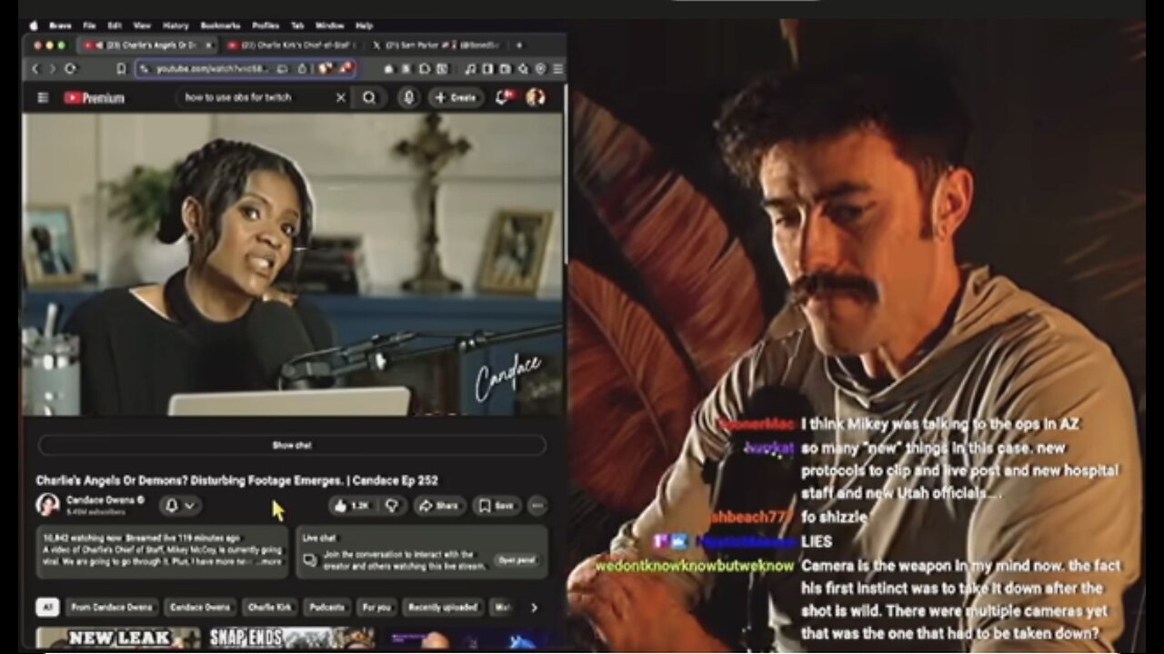The image size is (1164, 654).
Task: Open Brave media control music icon
Action: pos(470,69)
